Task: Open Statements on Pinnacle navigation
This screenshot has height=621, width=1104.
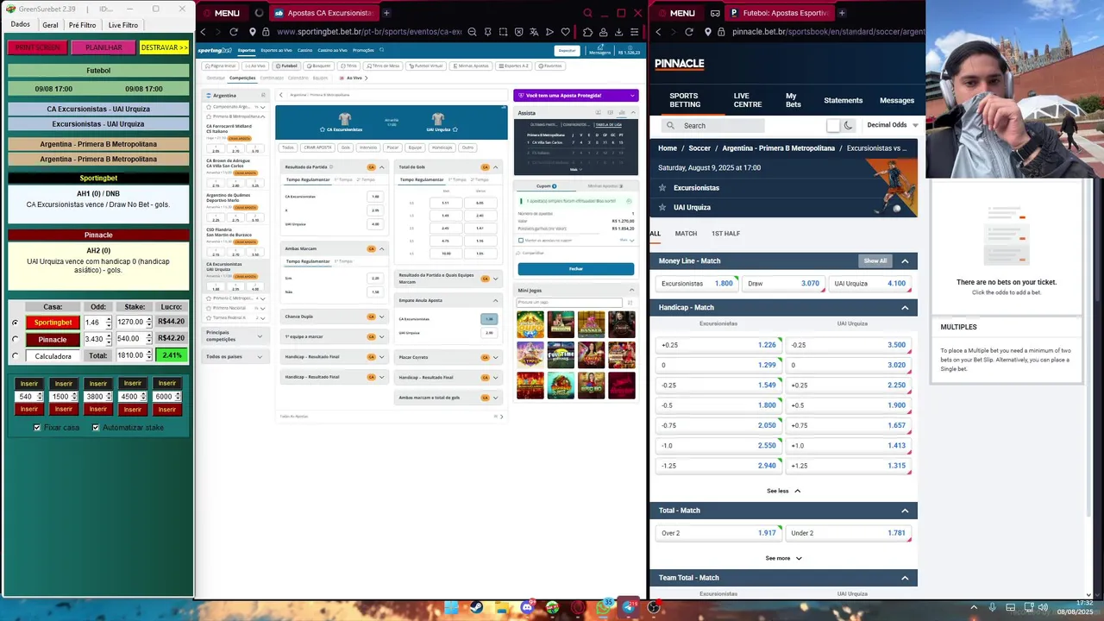Action: click(x=843, y=100)
